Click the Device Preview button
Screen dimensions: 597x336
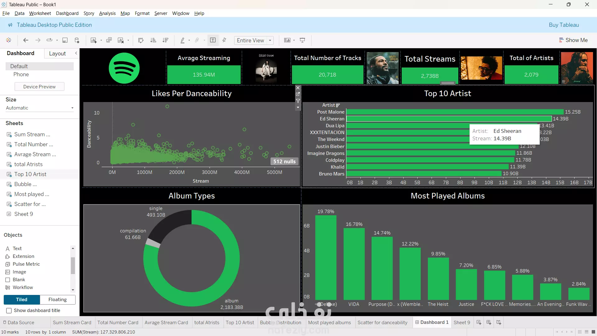point(39,87)
